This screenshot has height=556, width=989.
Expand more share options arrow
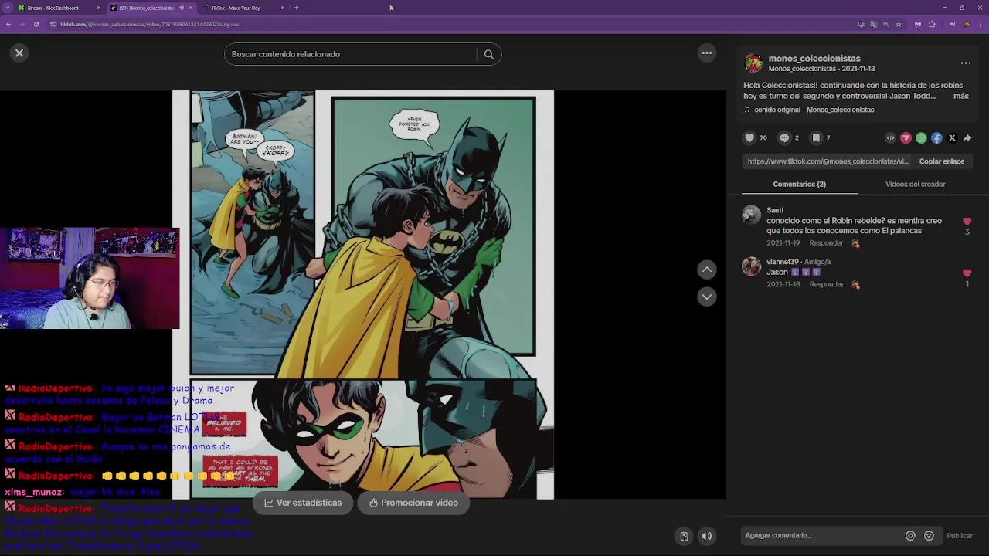pyautogui.click(x=967, y=137)
